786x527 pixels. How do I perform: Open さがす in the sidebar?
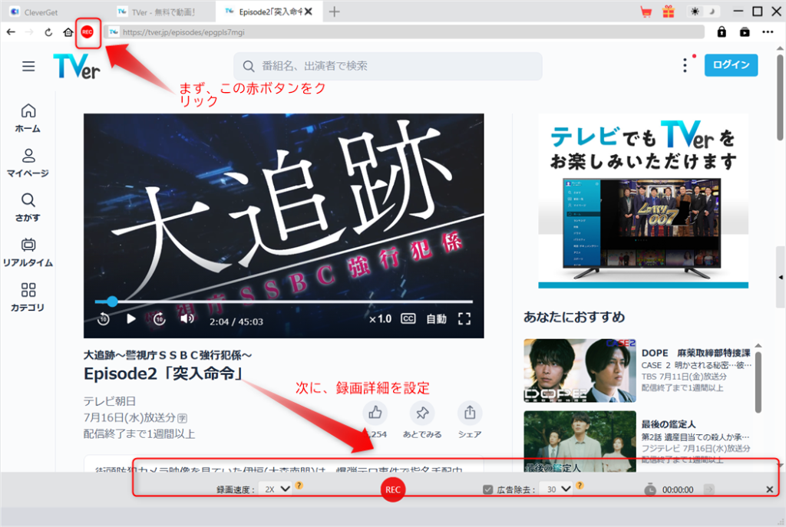(x=28, y=207)
